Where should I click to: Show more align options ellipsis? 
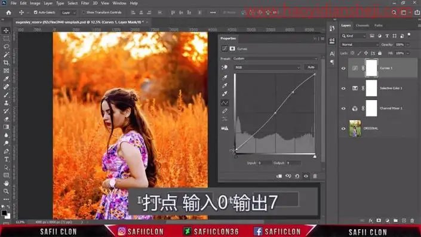(x=213, y=13)
